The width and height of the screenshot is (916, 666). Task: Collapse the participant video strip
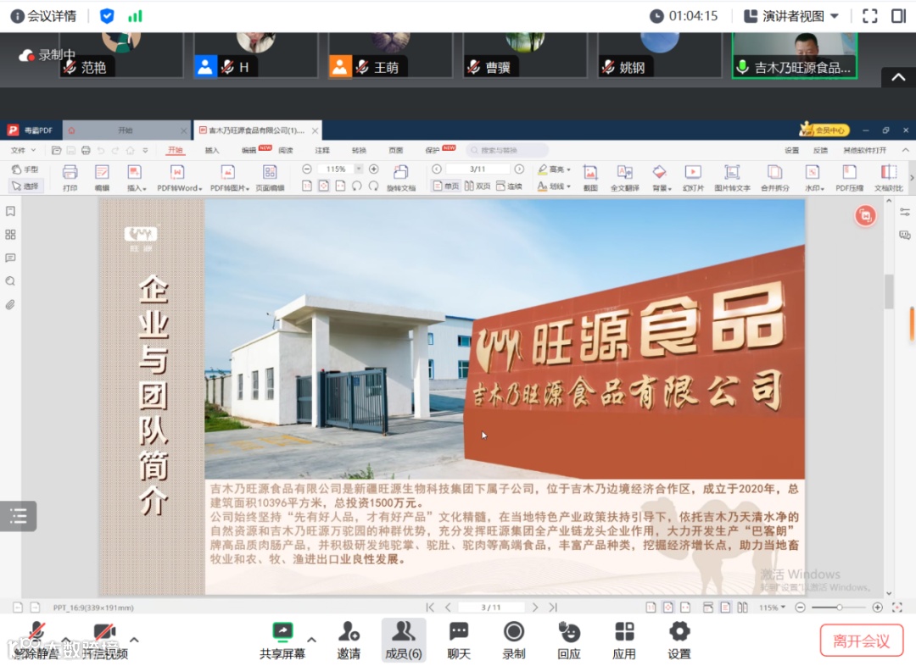pyautogui.click(x=898, y=77)
